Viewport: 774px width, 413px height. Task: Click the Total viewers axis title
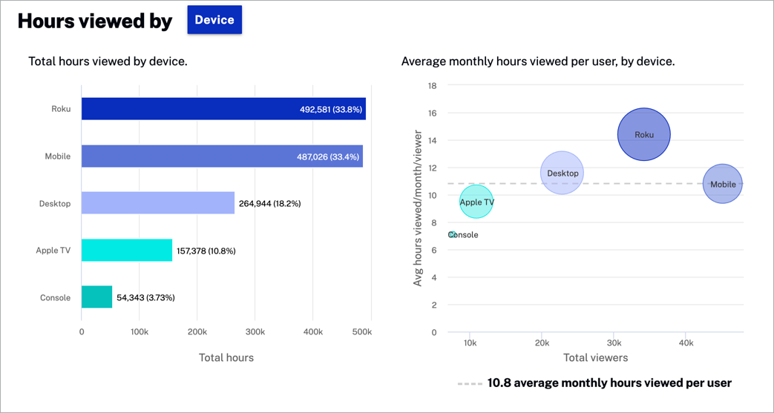(595, 357)
